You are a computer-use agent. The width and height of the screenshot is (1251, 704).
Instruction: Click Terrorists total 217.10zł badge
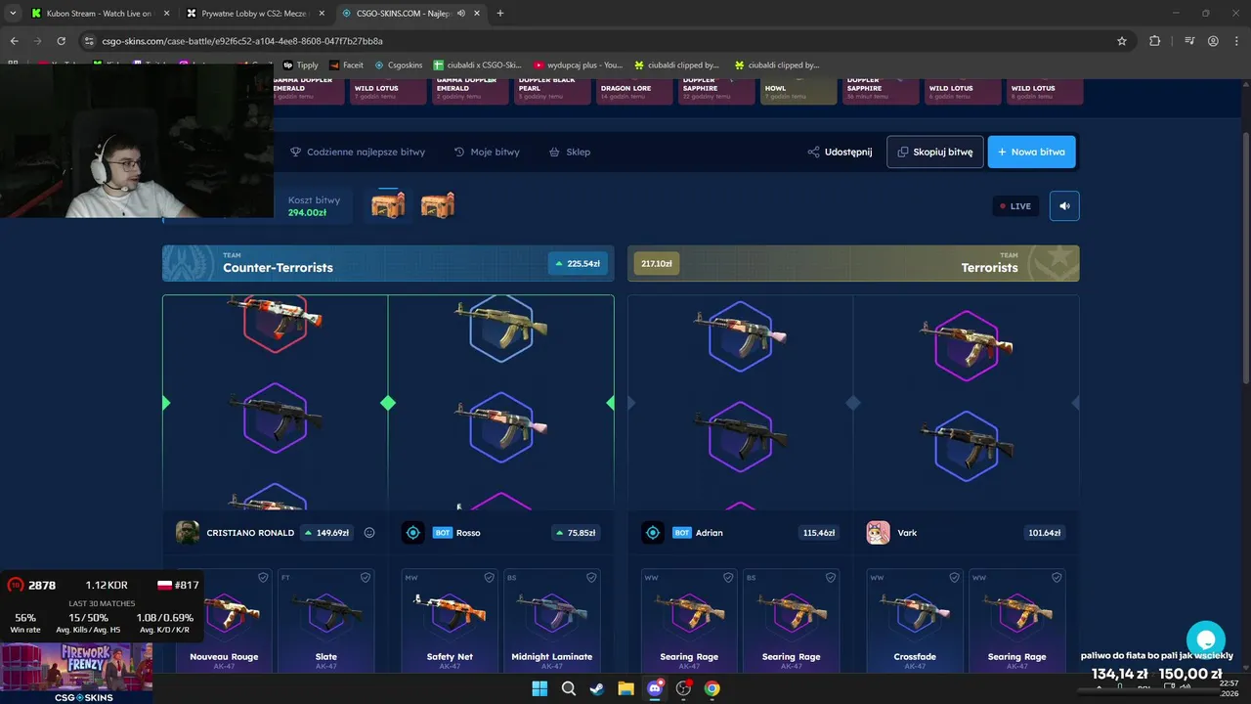pos(655,263)
